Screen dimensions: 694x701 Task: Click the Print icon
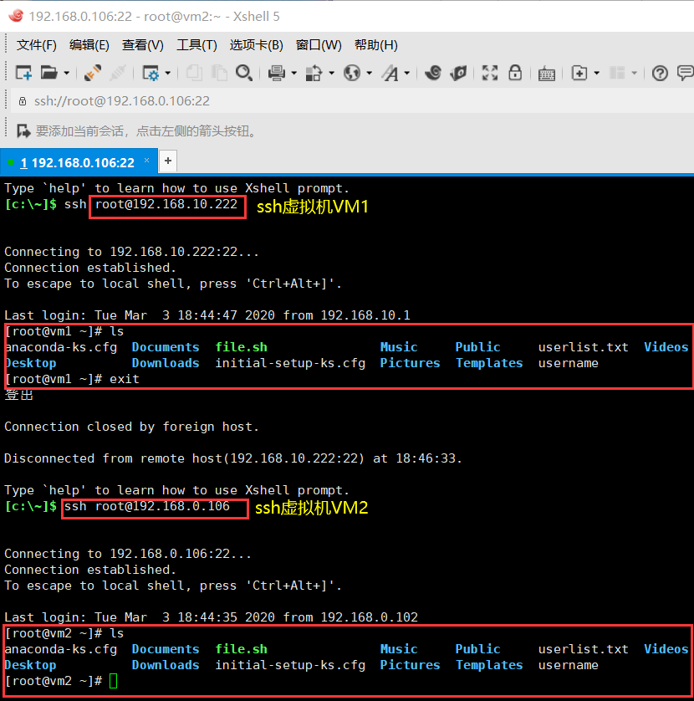277,73
